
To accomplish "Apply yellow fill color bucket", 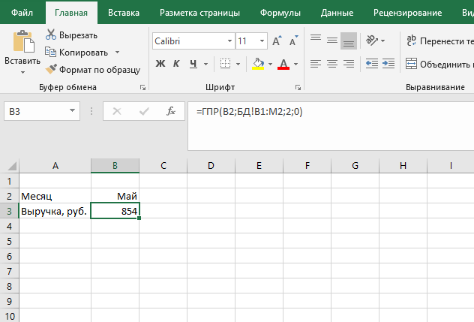I will [x=258, y=64].
